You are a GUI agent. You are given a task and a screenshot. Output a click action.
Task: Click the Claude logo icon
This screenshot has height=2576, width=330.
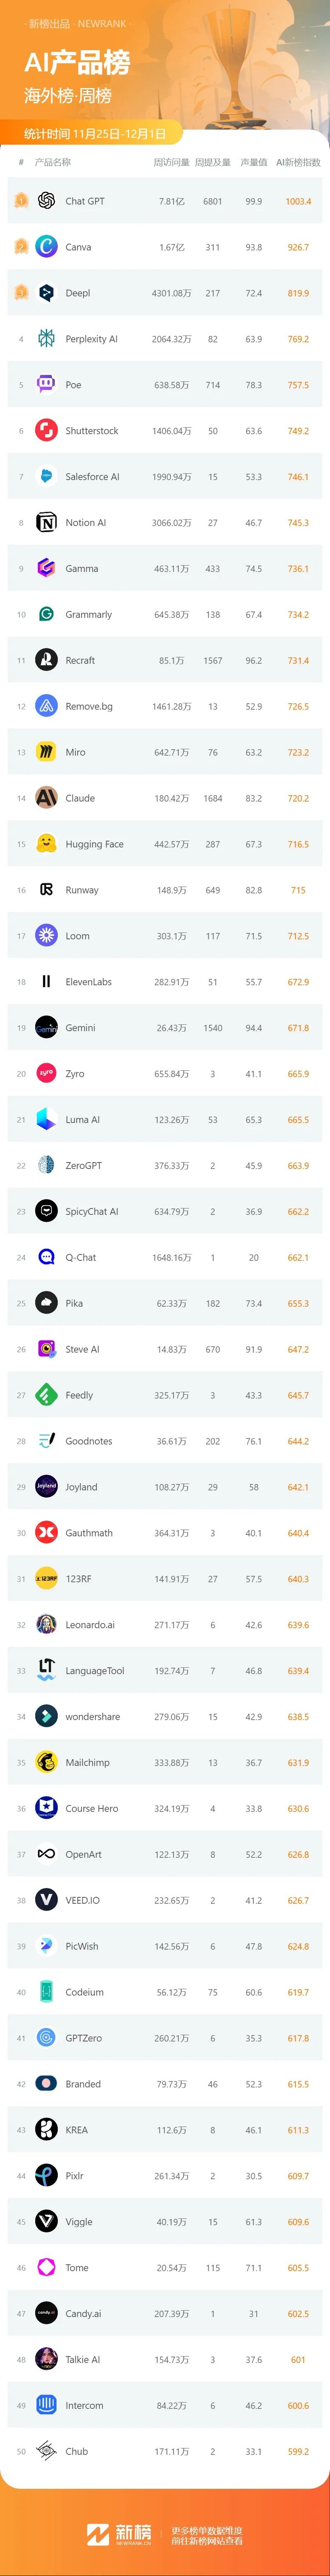tap(46, 798)
